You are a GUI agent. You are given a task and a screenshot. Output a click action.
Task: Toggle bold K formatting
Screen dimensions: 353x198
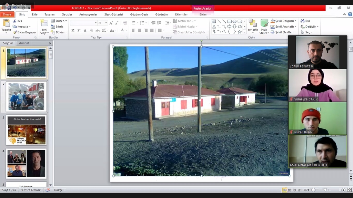[73, 30]
